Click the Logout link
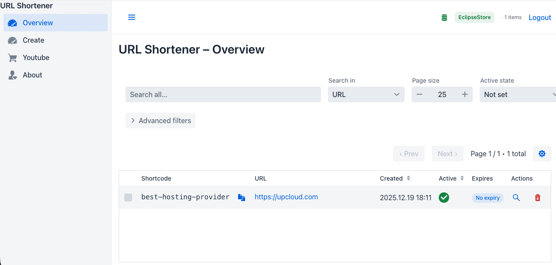 (x=540, y=17)
